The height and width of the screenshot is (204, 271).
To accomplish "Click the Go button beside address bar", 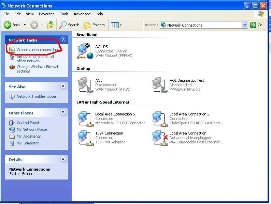I will (257, 25).
